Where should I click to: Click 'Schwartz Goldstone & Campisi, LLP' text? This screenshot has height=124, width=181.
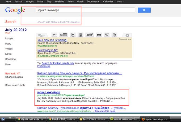click(x=56, y=85)
